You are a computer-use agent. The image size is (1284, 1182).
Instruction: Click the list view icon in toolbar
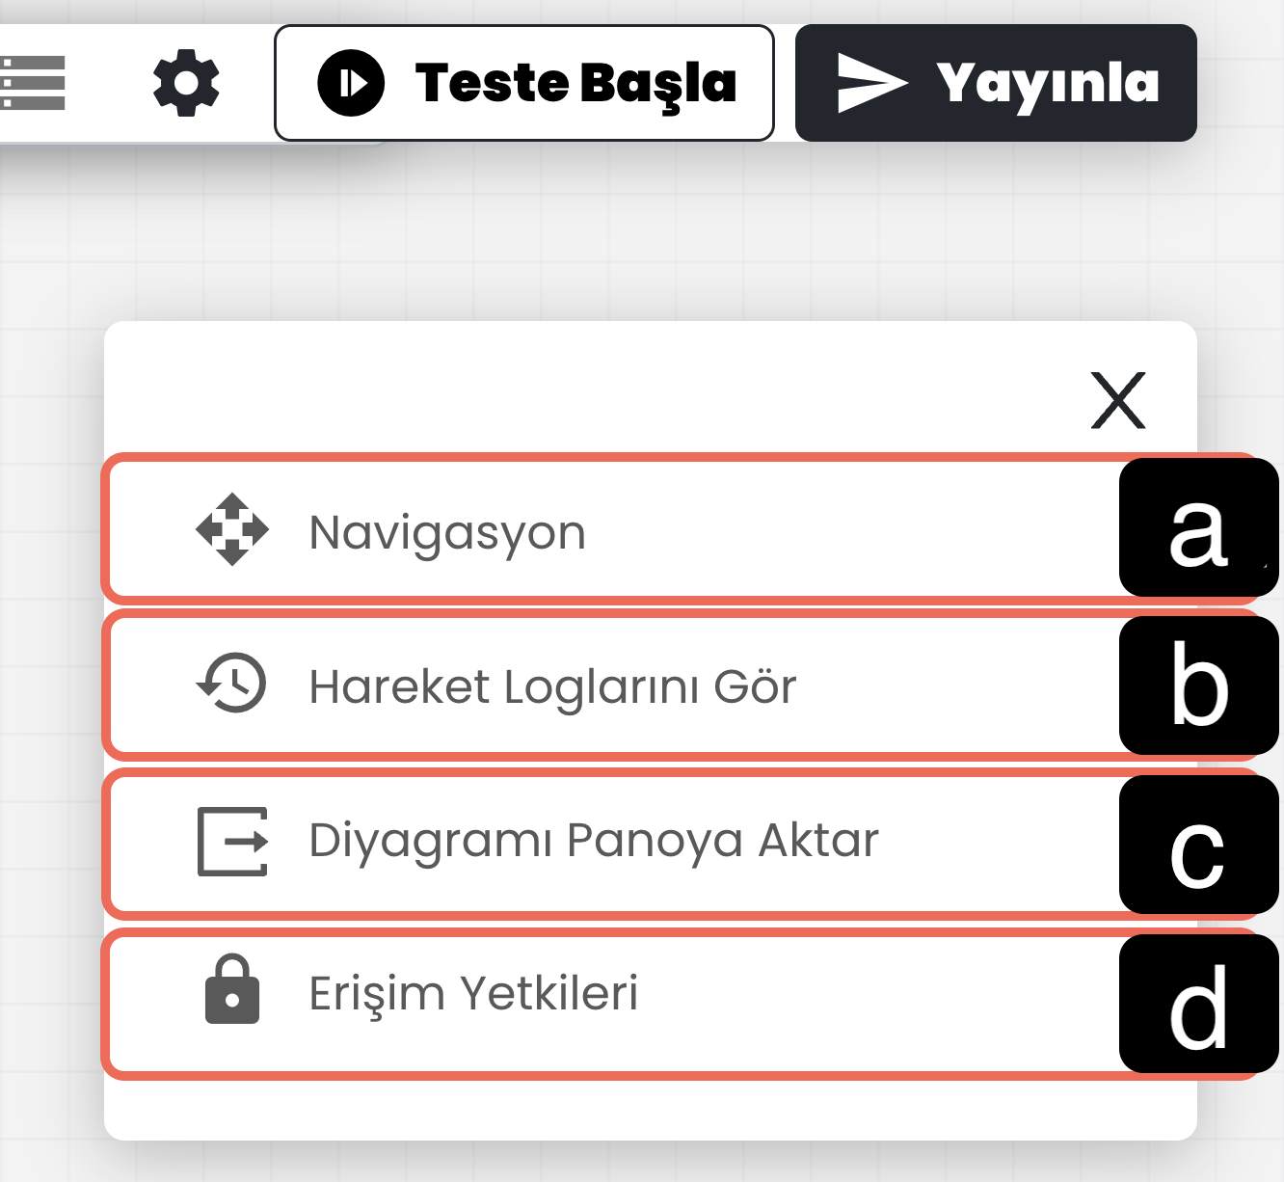(x=33, y=83)
